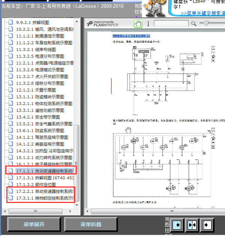Open 13.6.1.1 防盗系统示意图
The width and height of the screenshot is (225, 236).
pos(40,131)
